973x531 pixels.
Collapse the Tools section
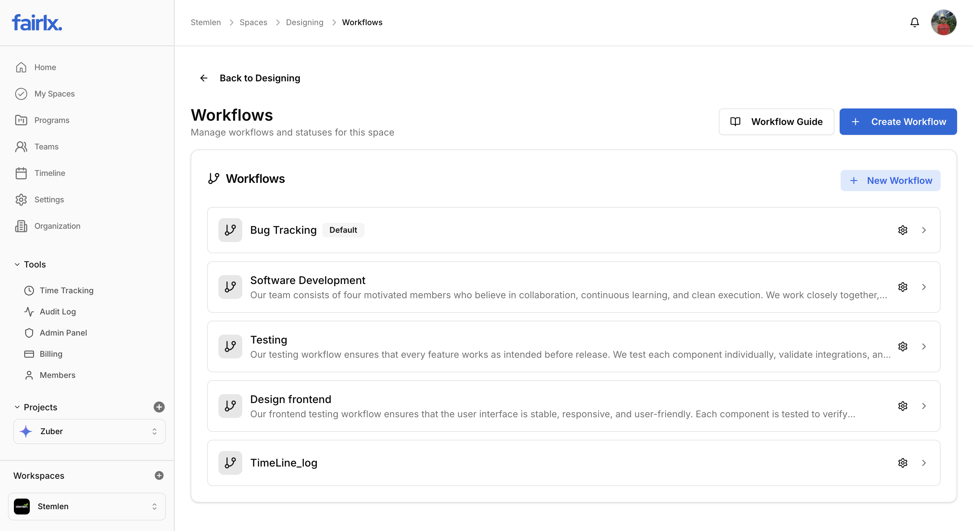(x=17, y=264)
